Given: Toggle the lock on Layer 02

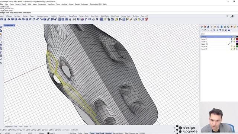Looking at the screenshot, I should pos(234,41).
